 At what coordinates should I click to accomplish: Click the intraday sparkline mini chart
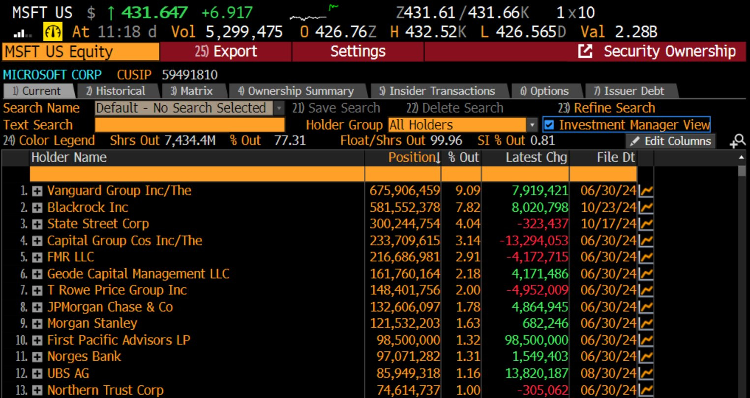315,13
